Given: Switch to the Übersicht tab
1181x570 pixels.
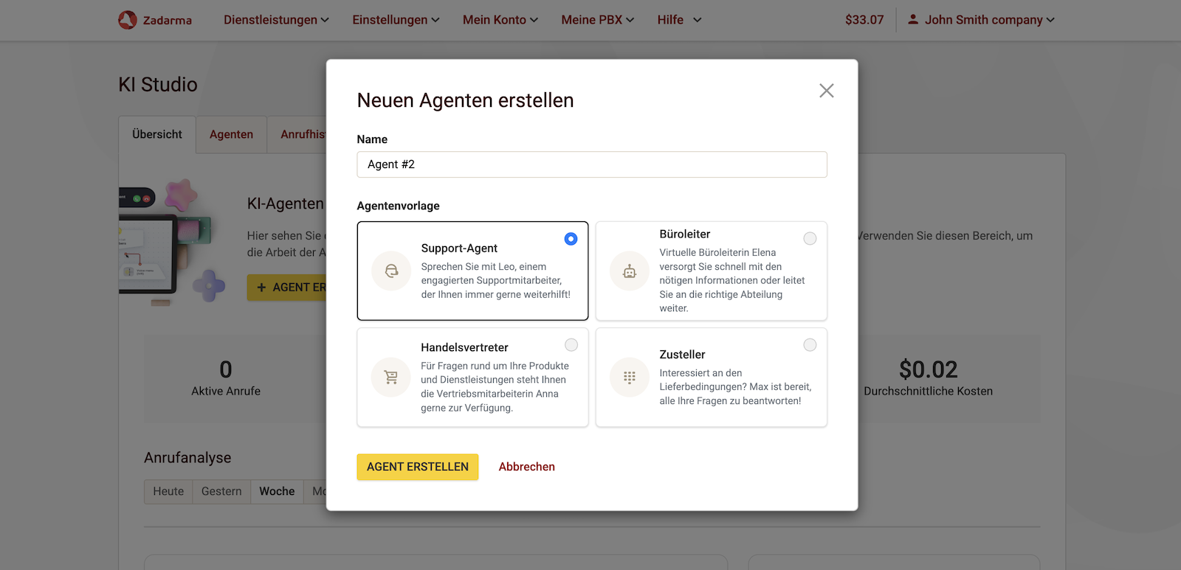Looking at the screenshot, I should (157, 134).
